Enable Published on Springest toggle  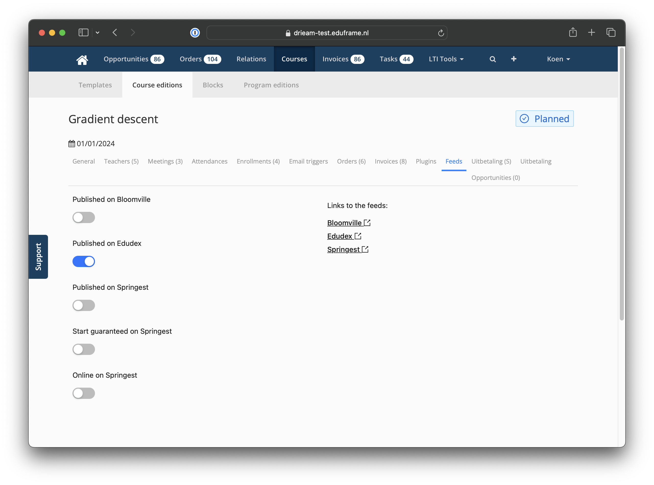click(x=83, y=305)
